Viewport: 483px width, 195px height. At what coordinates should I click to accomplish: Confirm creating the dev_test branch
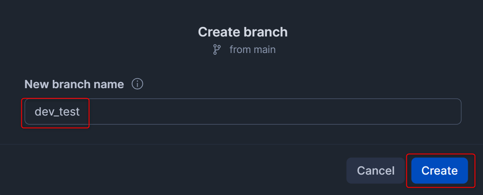click(439, 171)
